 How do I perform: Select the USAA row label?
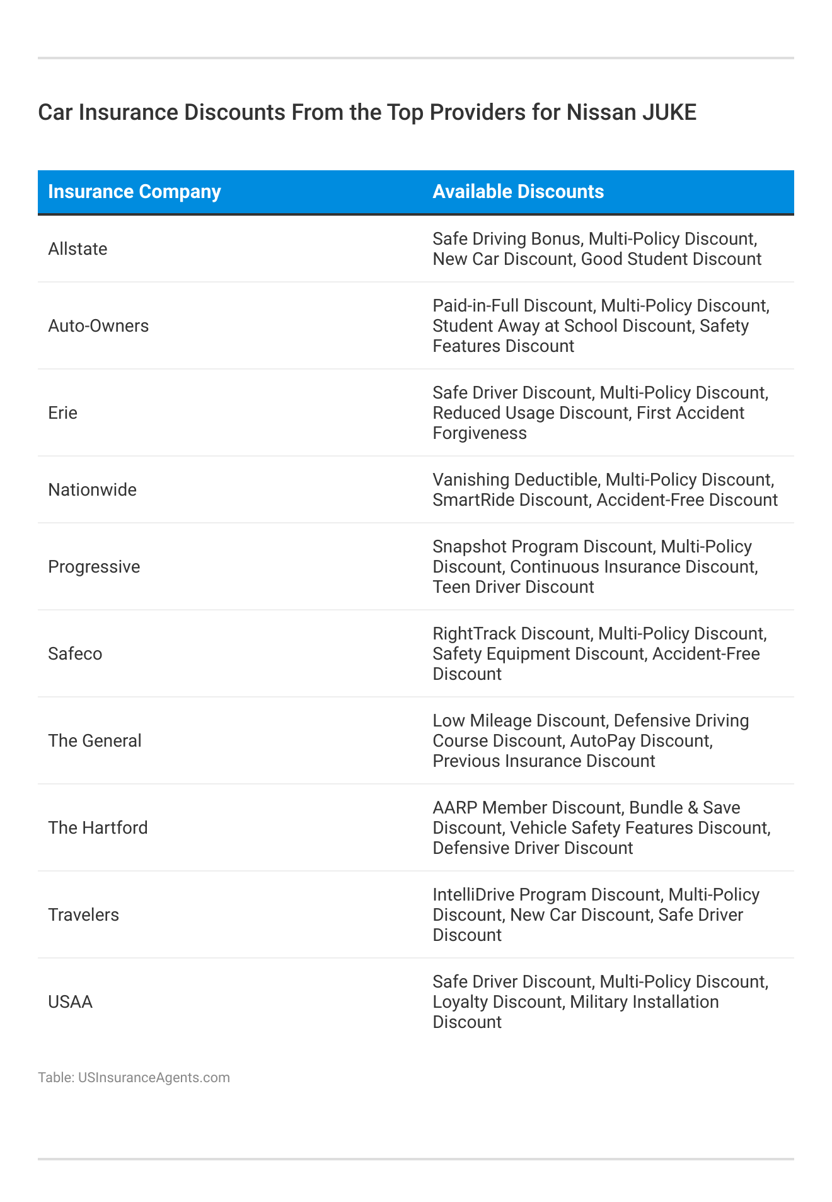pos(70,1002)
